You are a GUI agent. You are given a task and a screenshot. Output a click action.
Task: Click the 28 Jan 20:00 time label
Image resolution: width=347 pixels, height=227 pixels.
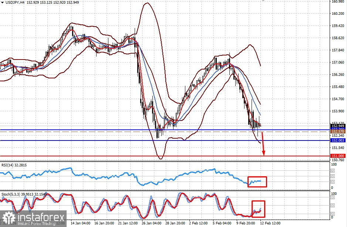point(175,223)
